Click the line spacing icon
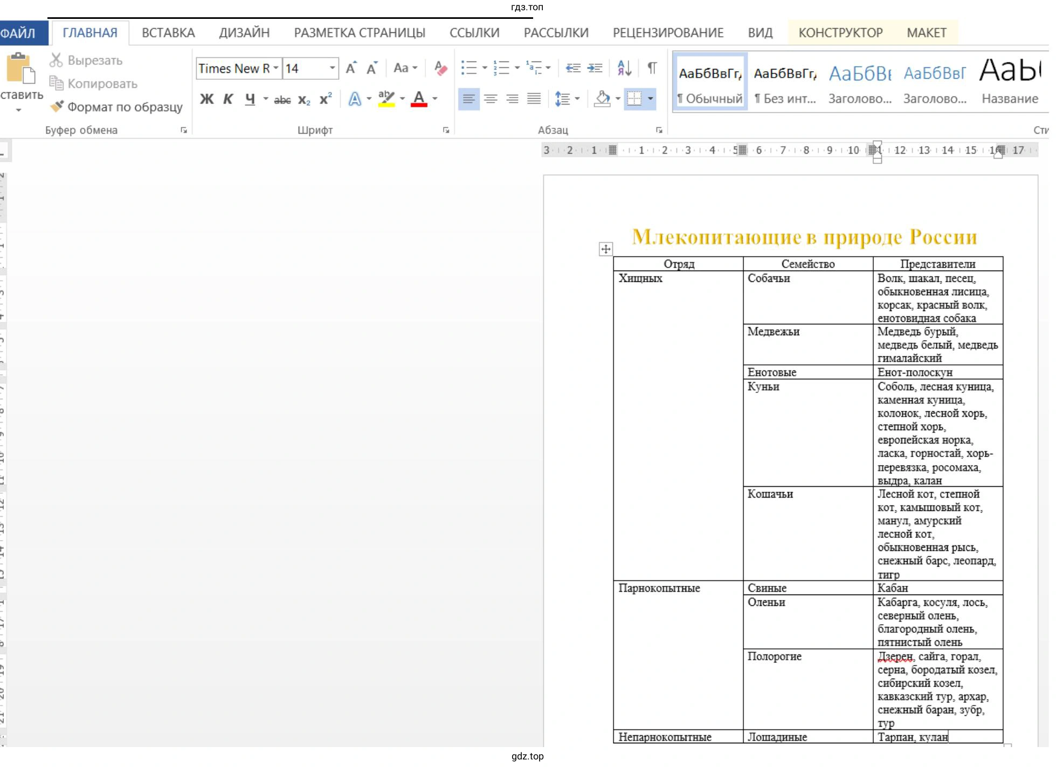Screen dimensions: 1056x767 pos(562,99)
